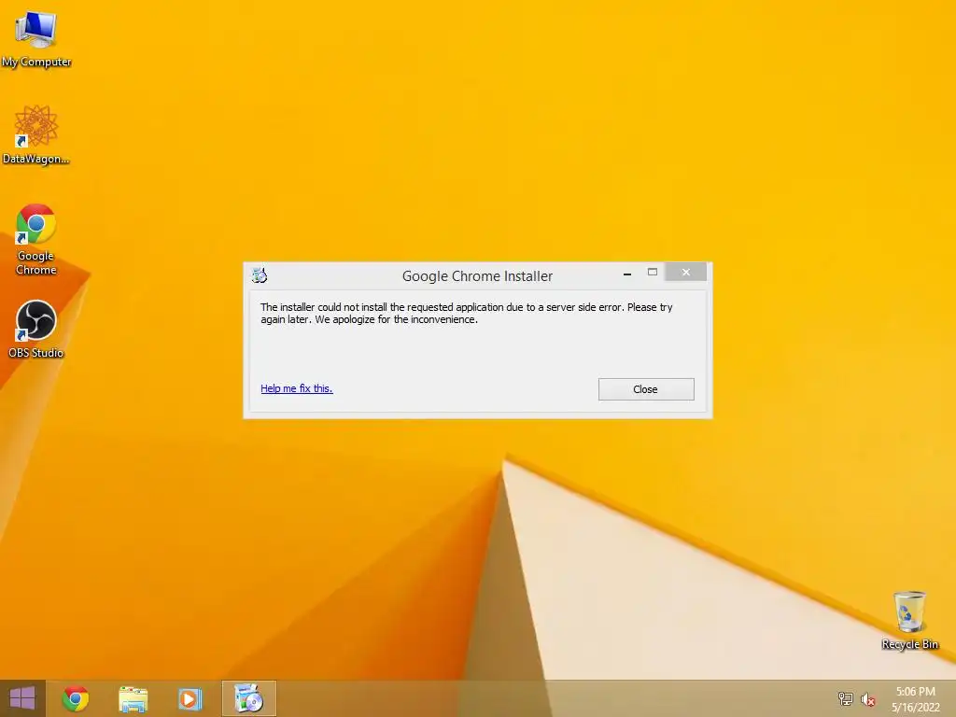Select the OBS Studio desktop shortcut
This screenshot has width=956, height=717.
coord(36,330)
